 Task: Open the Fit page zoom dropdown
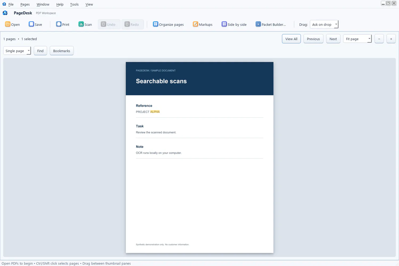[357, 39]
